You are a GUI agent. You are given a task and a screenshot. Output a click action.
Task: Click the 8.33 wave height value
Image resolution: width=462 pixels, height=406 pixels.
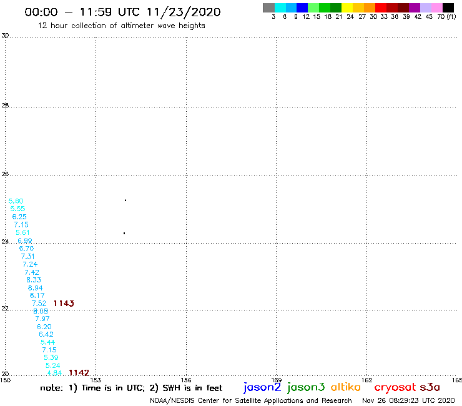[x=34, y=280]
